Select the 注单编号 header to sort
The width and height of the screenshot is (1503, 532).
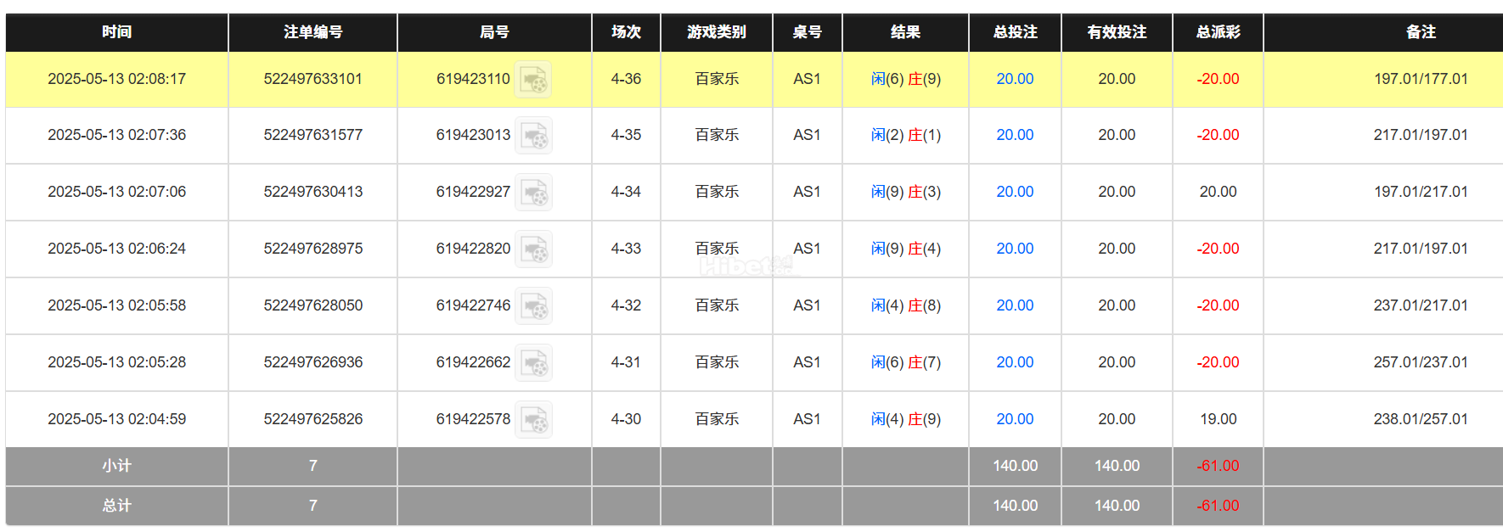click(x=312, y=32)
